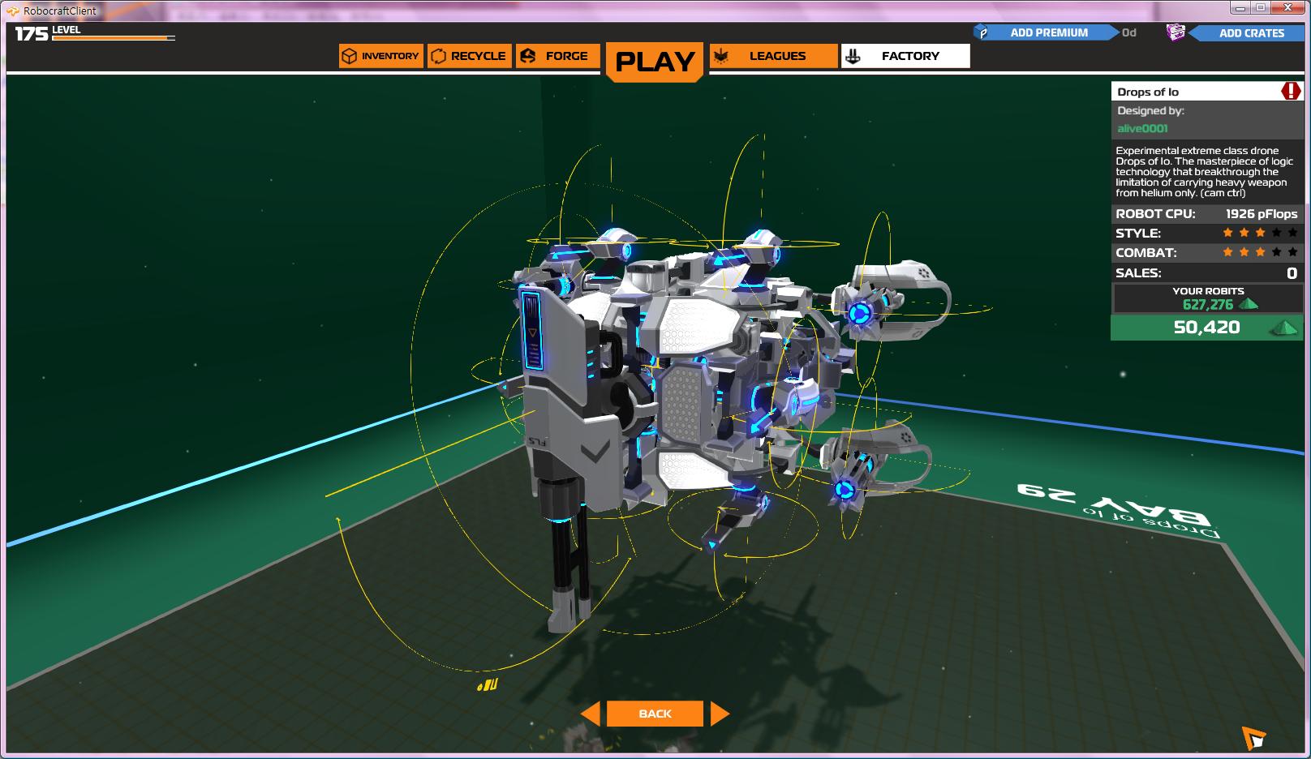Image resolution: width=1311 pixels, height=759 pixels.
Task: Show previous robot with left arrow
Action: click(x=591, y=714)
